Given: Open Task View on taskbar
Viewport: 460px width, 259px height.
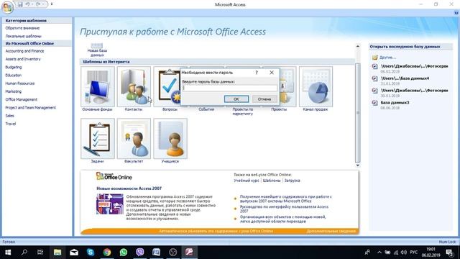Looking at the screenshot, I should [x=40, y=253].
